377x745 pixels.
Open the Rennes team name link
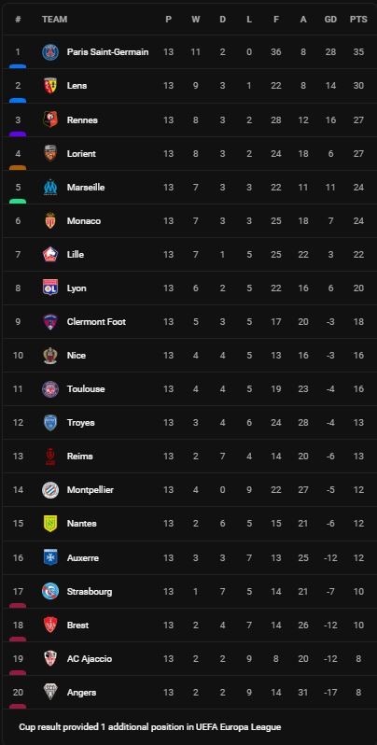(82, 119)
